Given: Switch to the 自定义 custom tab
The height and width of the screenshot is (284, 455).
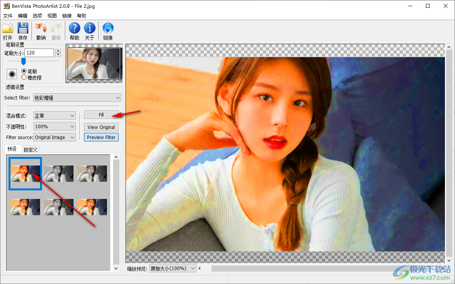Looking at the screenshot, I should click(30, 150).
